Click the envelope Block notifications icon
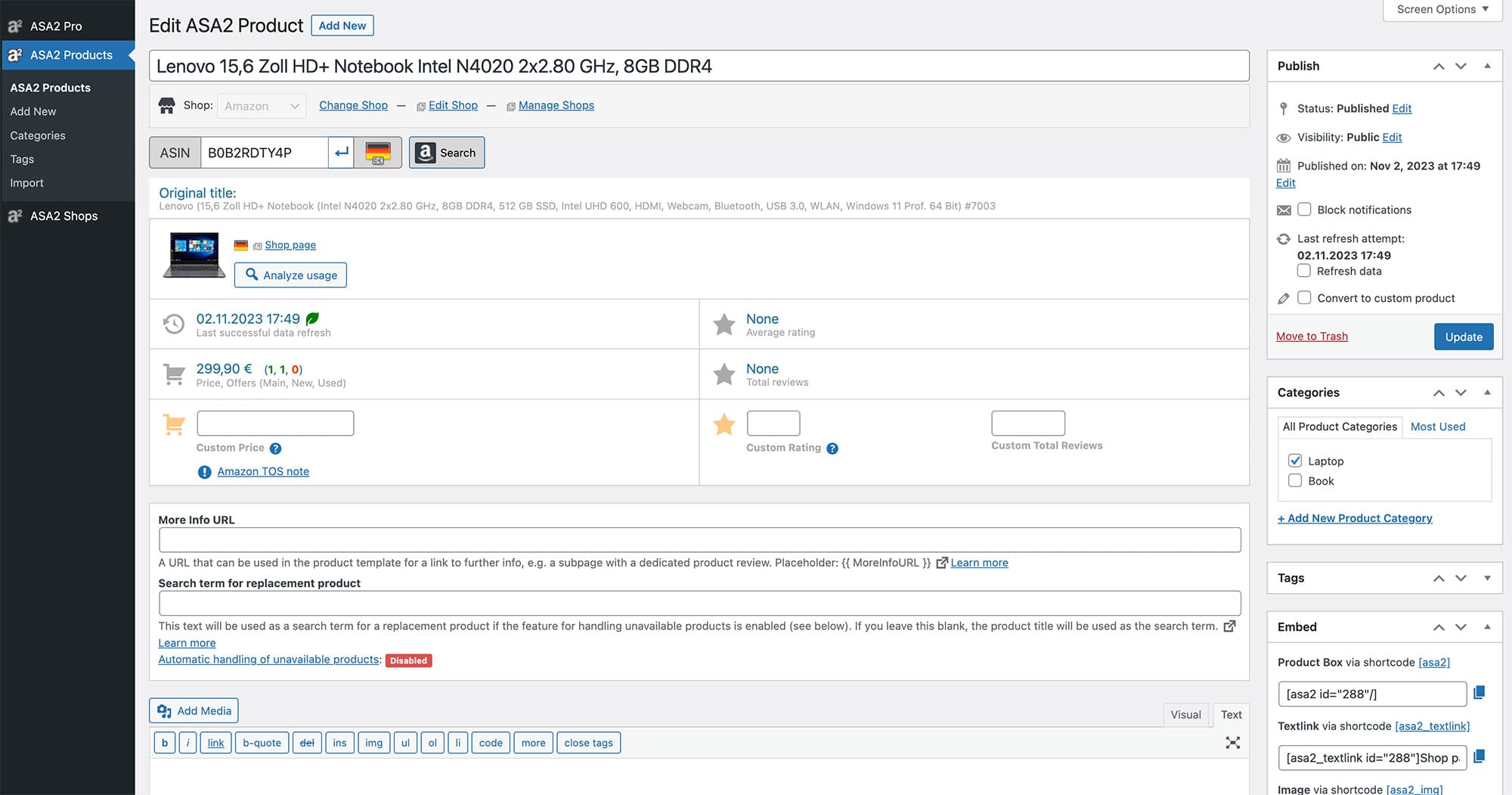Viewport: 1512px width, 795px height. [1284, 210]
